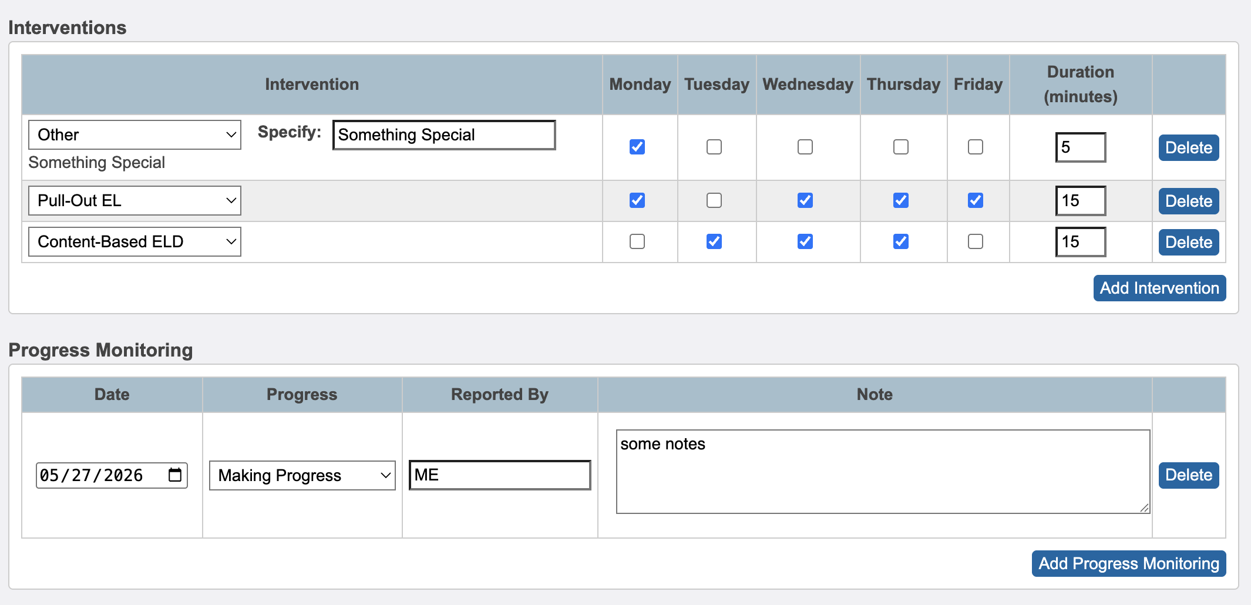Check Tuesday for the Other intervention row
Viewport: 1251px width, 605px height.
(x=714, y=147)
